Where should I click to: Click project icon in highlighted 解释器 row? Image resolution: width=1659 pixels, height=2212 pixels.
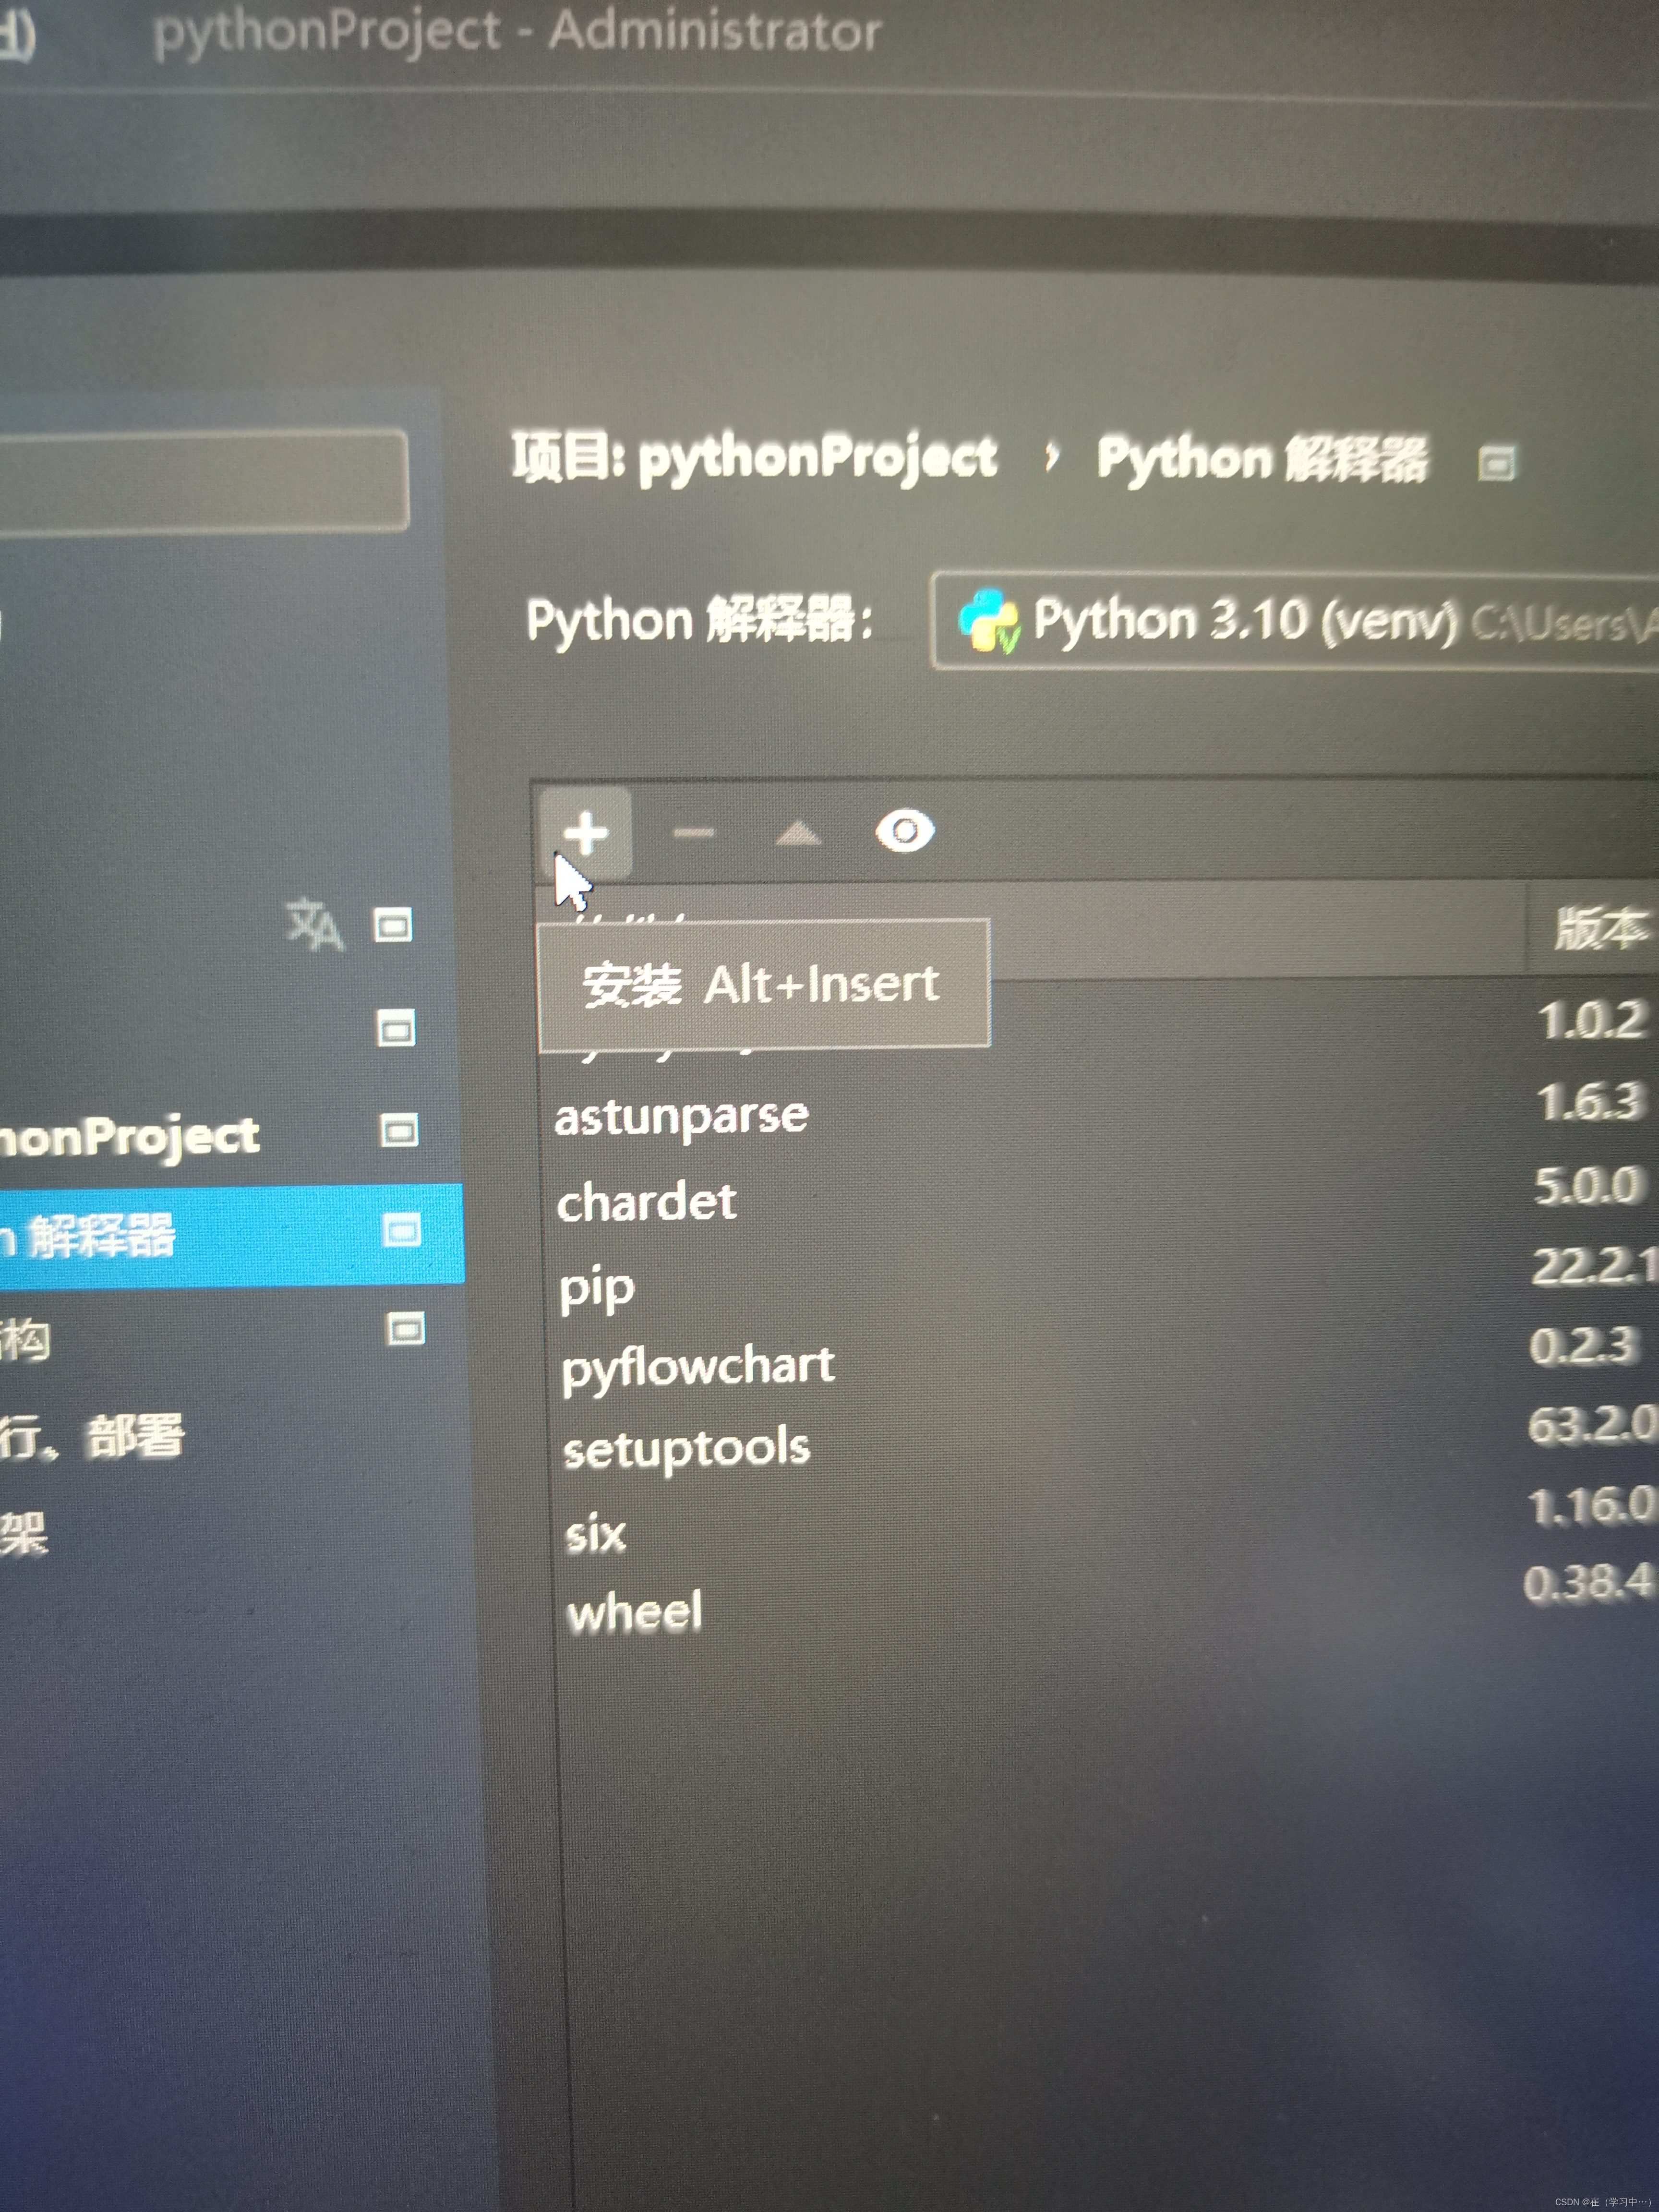tap(402, 1230)
